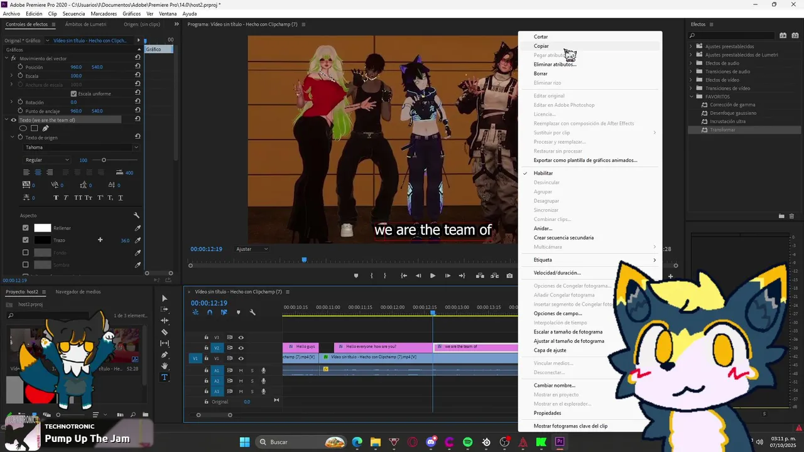Choose Copiar in context menu
The image size is (804, 452).
[541, 46]
